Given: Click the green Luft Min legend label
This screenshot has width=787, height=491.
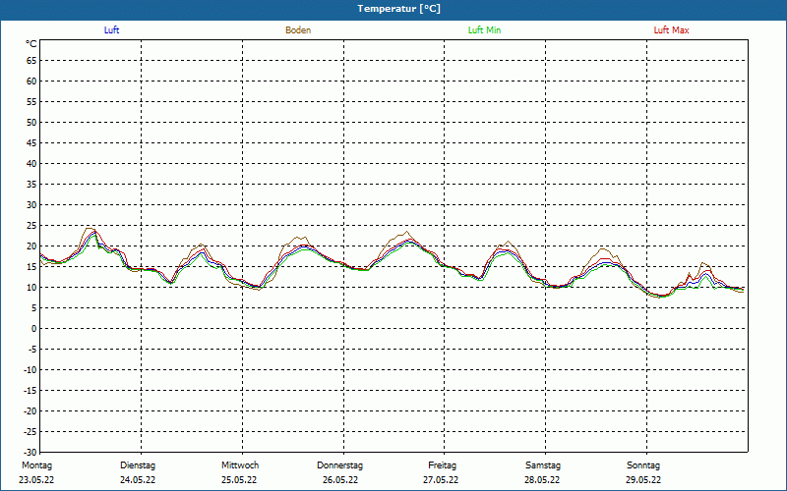Looking at the screenshot, I should [x=484, y=30].
